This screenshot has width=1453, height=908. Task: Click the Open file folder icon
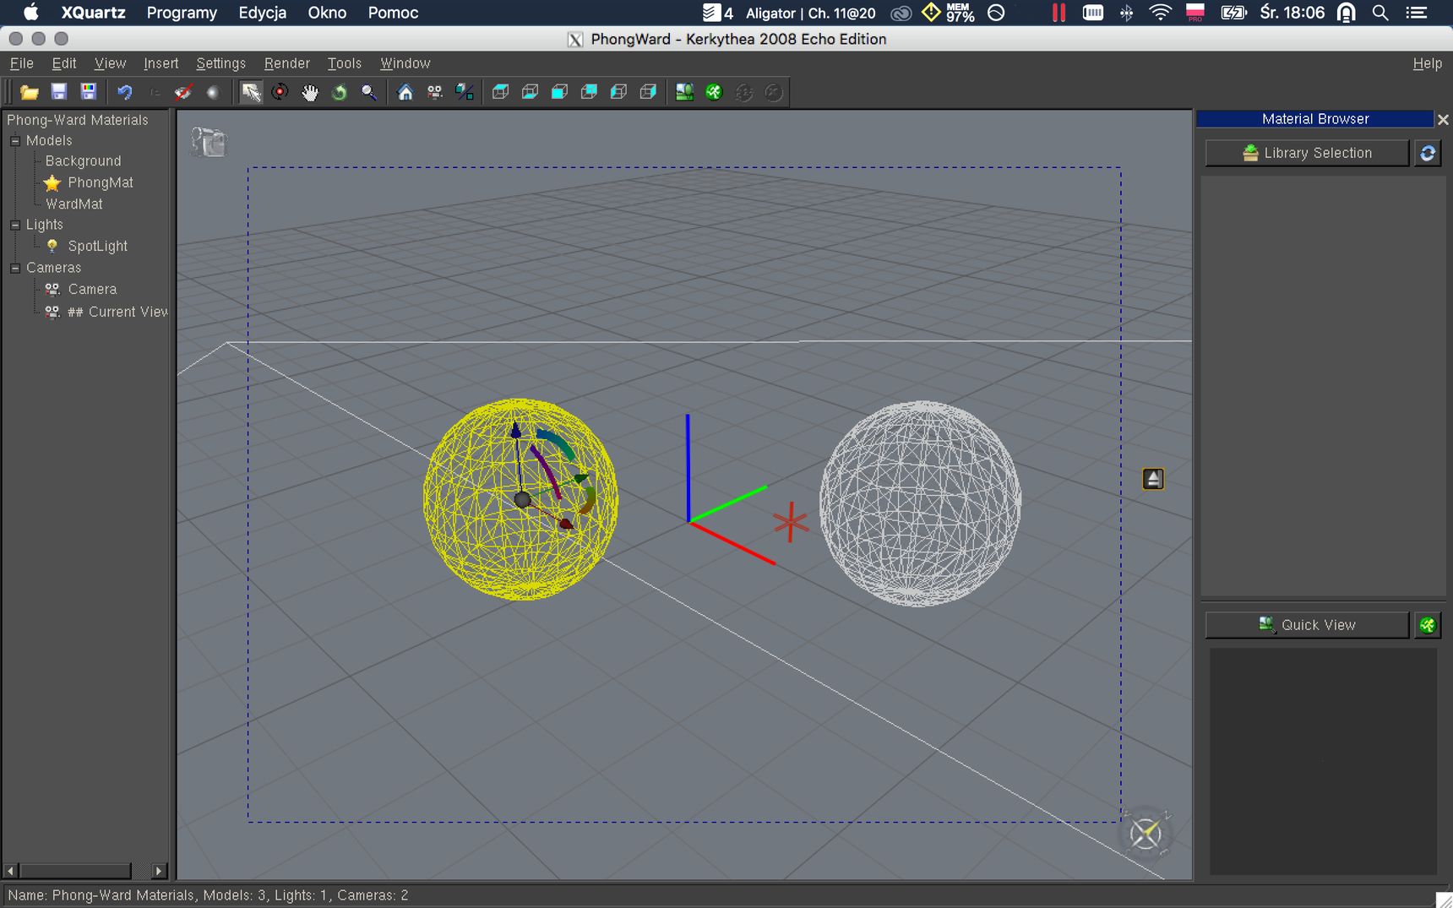click(x=30, y=92)
